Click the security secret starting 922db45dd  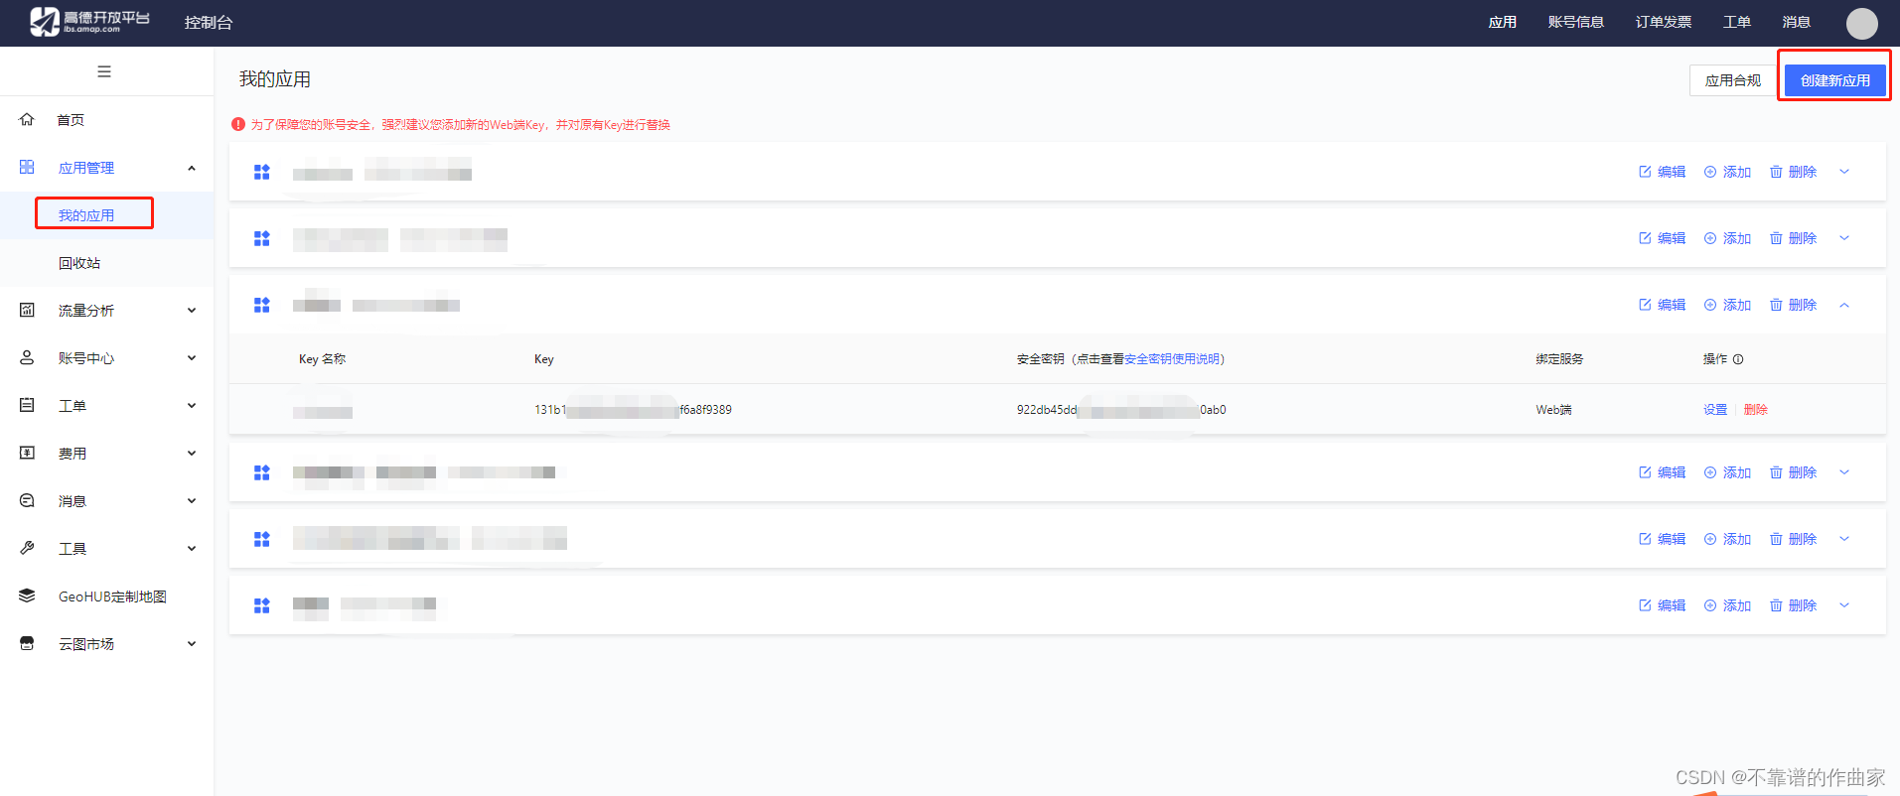coord(1121,410)
